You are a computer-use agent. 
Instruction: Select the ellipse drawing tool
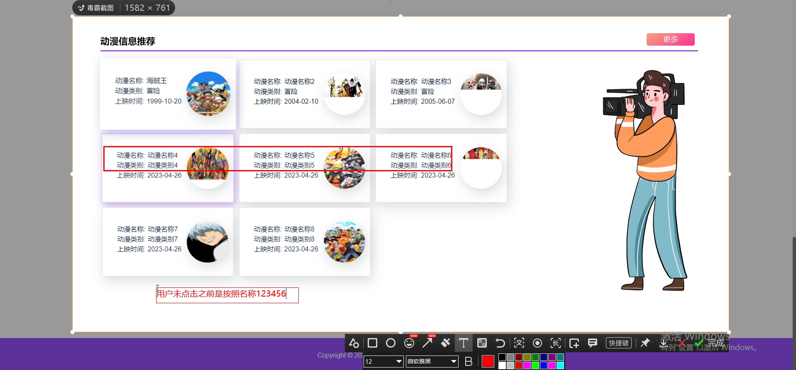click(391, 343)
